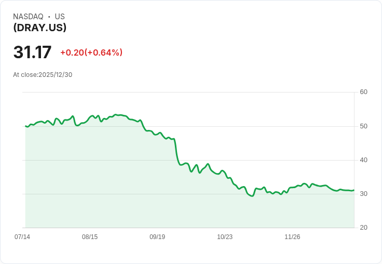Click the 07/14 date label on x-axis
The height and width of the screenshot is (264, 382).
click(x=22, y=236)
